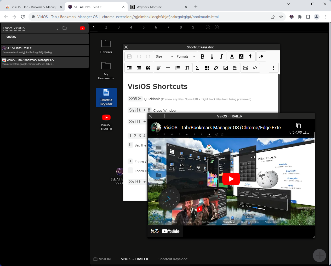Click the plus stepper to add a desktop
Screen dimensions: 331x266
216,27
